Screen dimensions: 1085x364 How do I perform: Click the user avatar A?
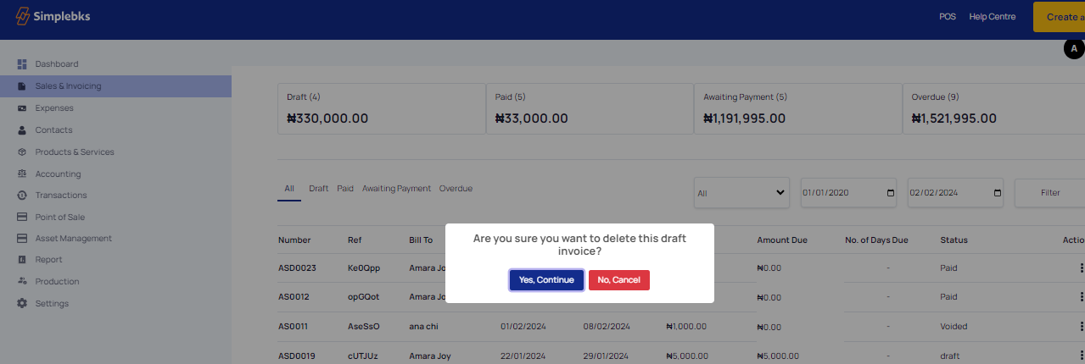(x=1074, y=49)
